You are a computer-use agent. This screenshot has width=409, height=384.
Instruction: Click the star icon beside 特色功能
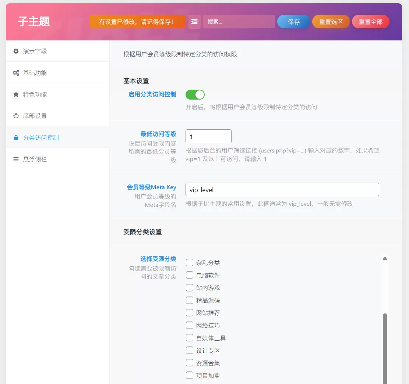(x=16, y=94)
